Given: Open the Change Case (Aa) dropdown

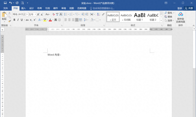Looking at the screenshot, I should coord(48,14).
